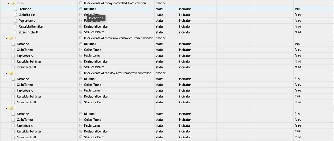
Task: Click the Restabfallbehälter file icon in folder 1
Action: point(13,61)
